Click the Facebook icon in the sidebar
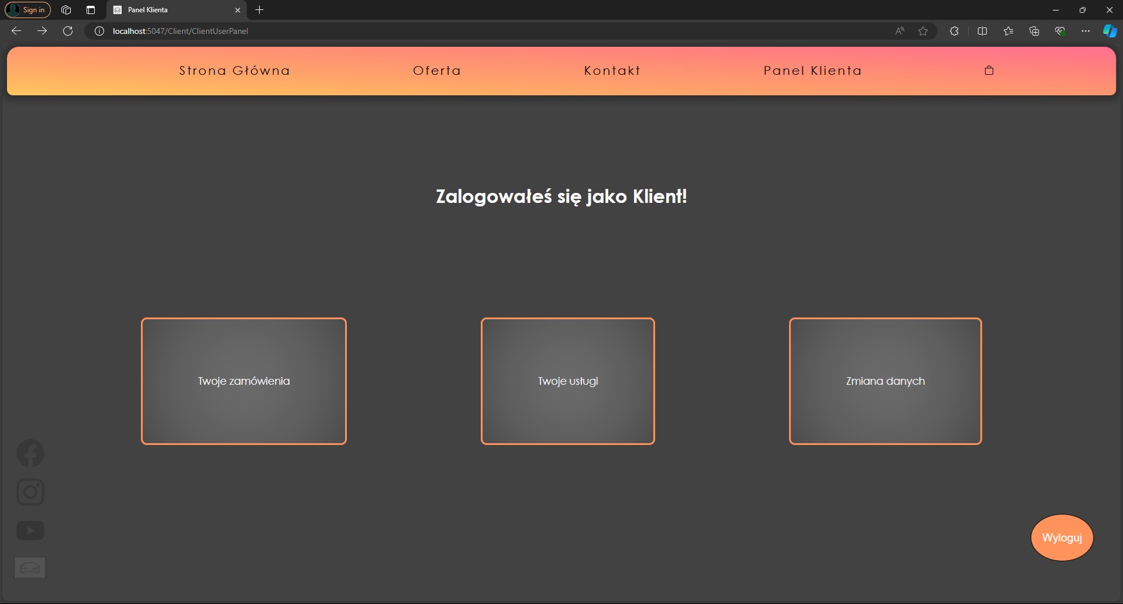 [x=30, y=453]
